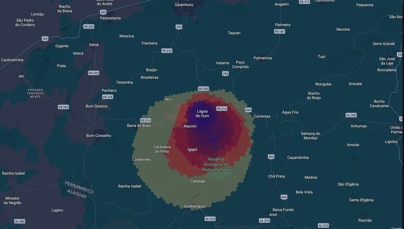The height and width of the screenshot is (229, 404).
Task: Click the Miracica label
Action: tap(127, 36)
